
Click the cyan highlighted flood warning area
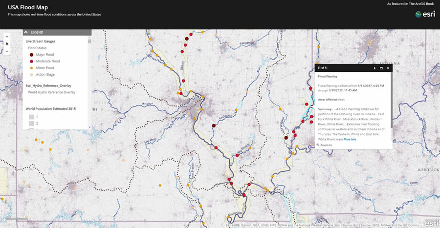(x=308, y=109)
